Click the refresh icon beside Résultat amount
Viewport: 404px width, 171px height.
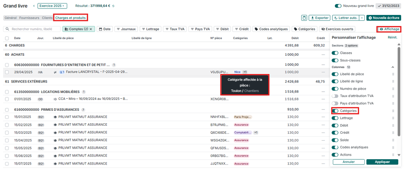tap(113, 6)
